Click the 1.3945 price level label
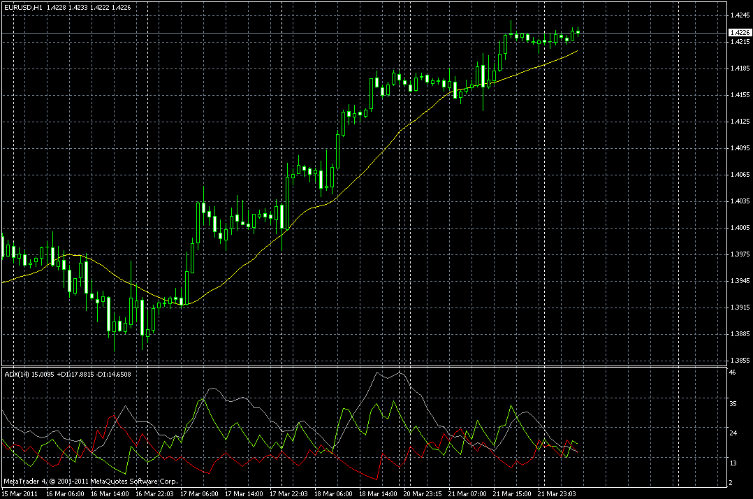Screen dimensions: 753x499 [x=740, y=280]
